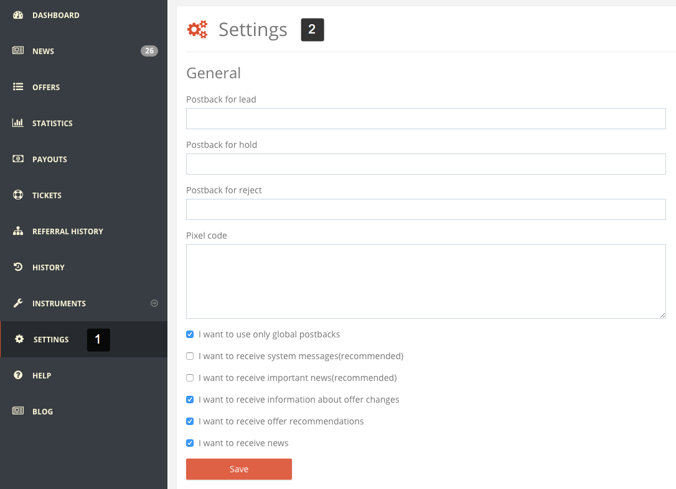Screen dimensions: 676x489
Task: Enable receiving system messages checkbox
Action: pos(190,356)
